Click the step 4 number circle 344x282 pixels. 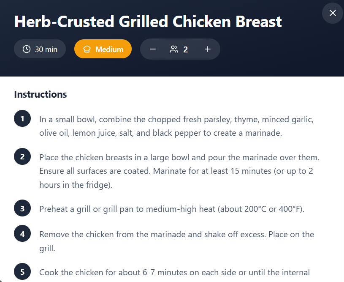coord(22,233)
